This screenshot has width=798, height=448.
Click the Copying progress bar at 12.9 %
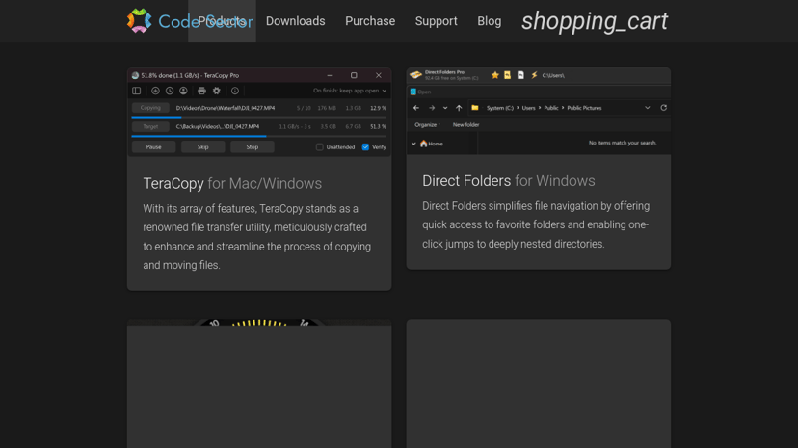[x=258, y=117]
